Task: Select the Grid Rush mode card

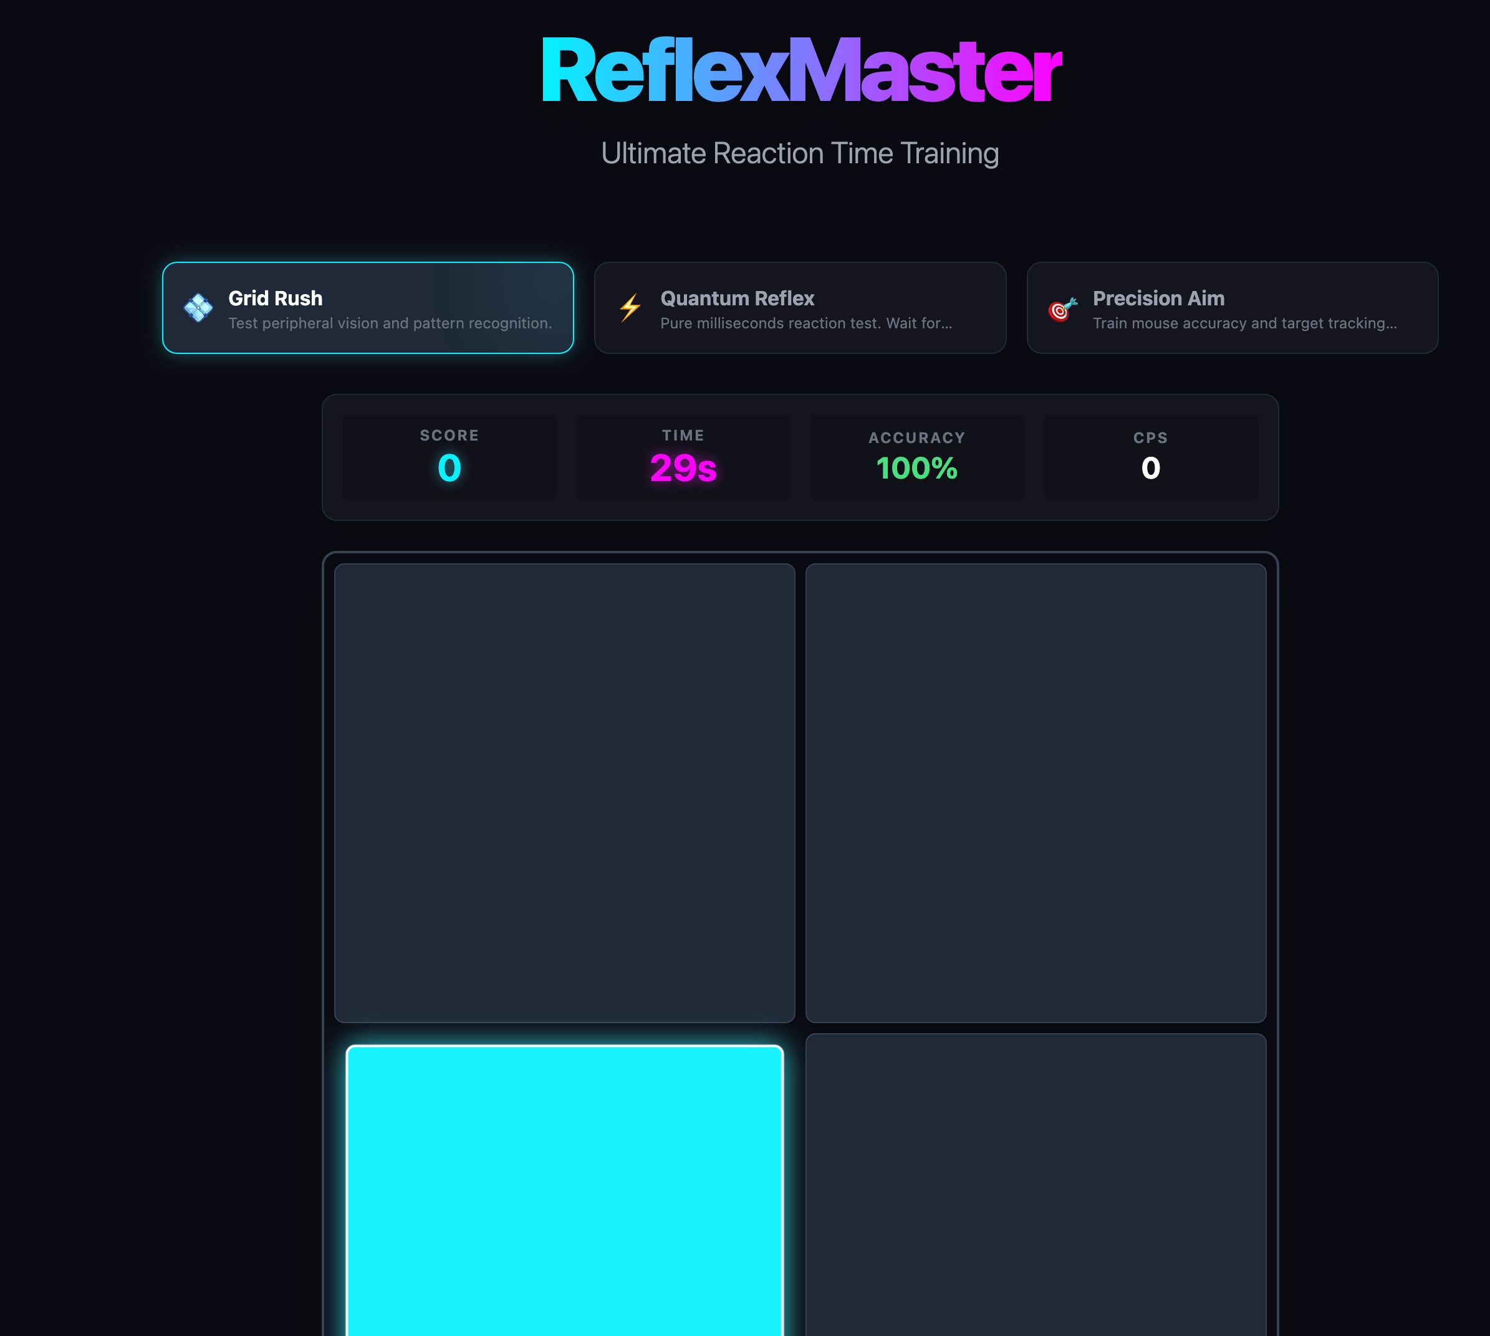Action: tap(368, 308)
